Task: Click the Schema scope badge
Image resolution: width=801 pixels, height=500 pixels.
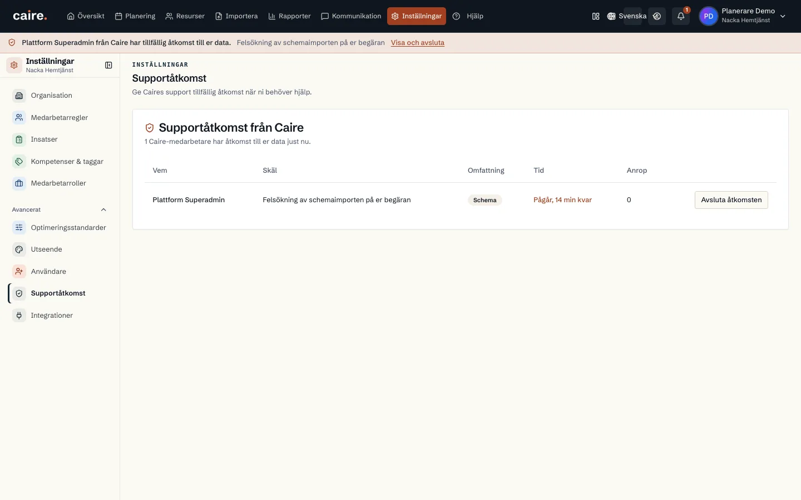Action: coord(484,200)
